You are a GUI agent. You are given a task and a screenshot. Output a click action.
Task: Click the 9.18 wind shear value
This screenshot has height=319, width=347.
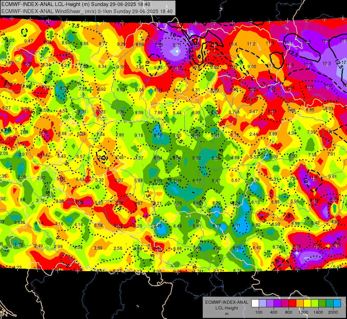pos(139,135)
